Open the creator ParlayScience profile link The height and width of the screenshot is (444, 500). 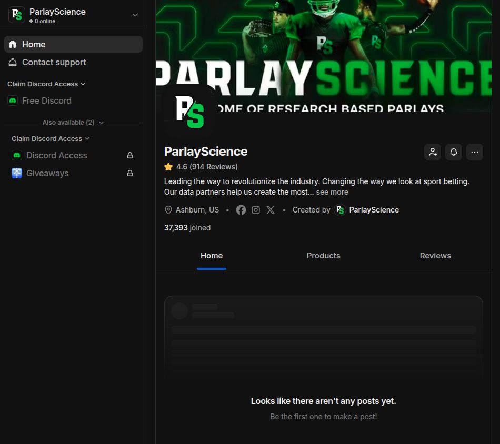pos(374,210)
